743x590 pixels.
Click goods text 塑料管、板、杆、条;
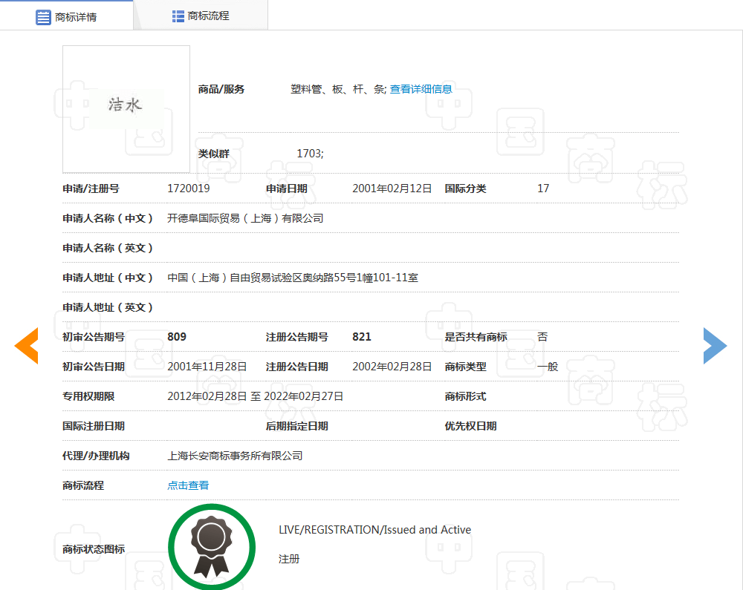tap(339, 89)
